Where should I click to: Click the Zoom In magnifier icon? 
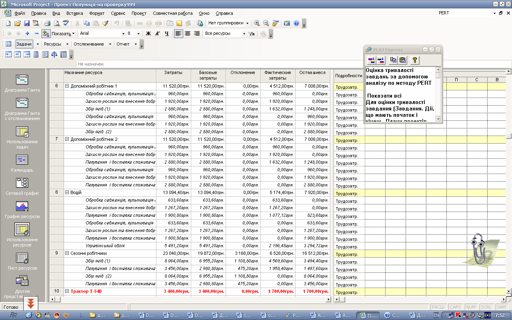[257, 24]
